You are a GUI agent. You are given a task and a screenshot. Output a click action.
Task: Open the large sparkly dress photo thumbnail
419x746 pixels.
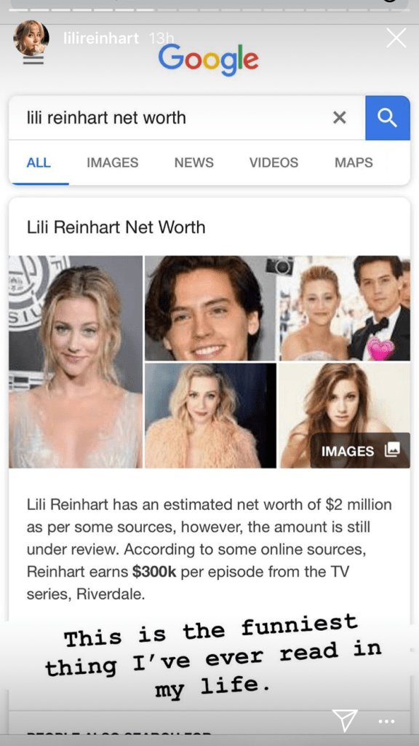click(76, 361)
